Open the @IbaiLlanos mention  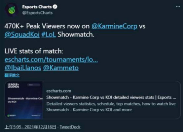point(23,68)
